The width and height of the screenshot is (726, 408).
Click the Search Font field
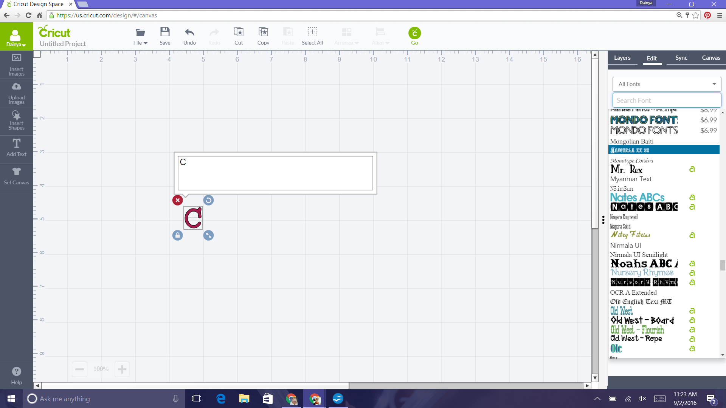tap(667, 100)
